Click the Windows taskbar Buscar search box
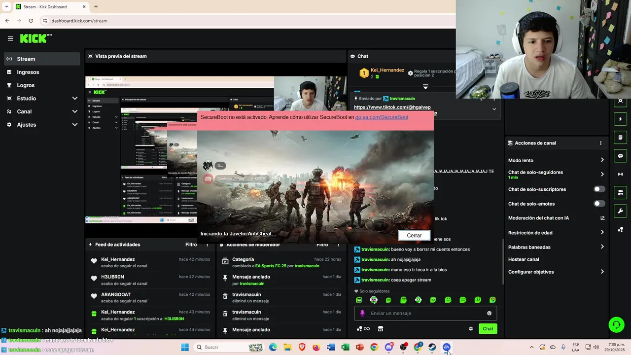 [229, 347]
